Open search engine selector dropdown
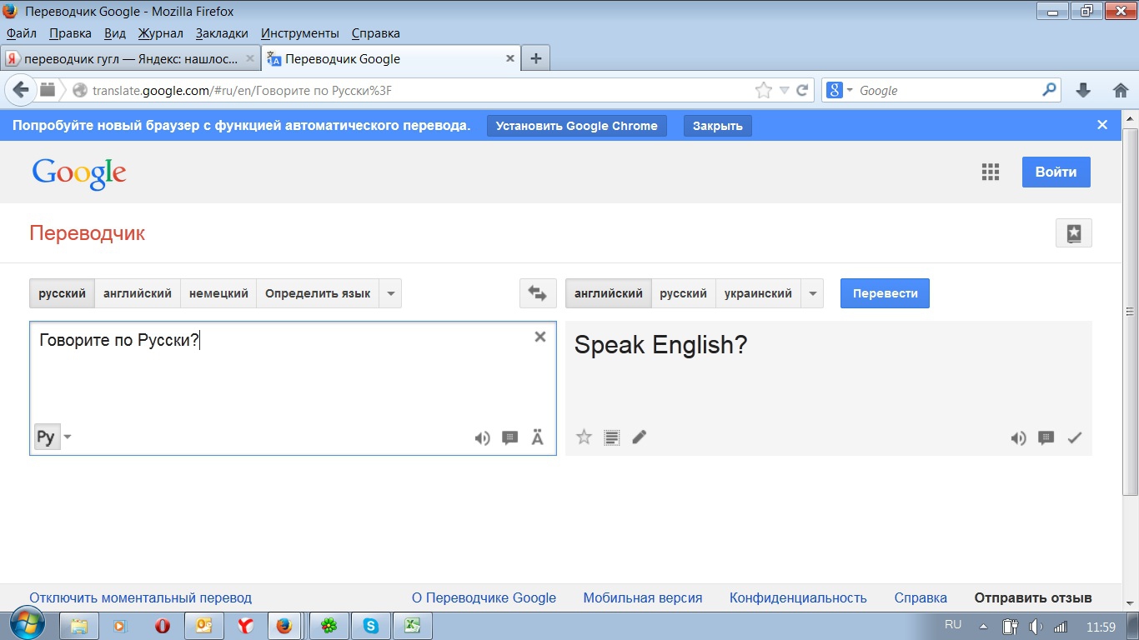This screenshot has width=1139, height=640. pyautogui.click(x=839, y=90)
